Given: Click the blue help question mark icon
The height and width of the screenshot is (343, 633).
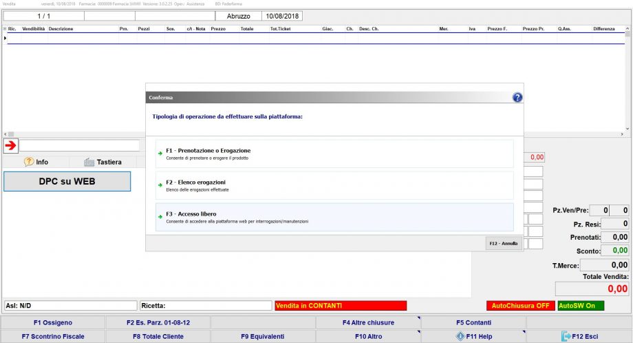Looking at the screenshot, I should [x=517, y=98].
